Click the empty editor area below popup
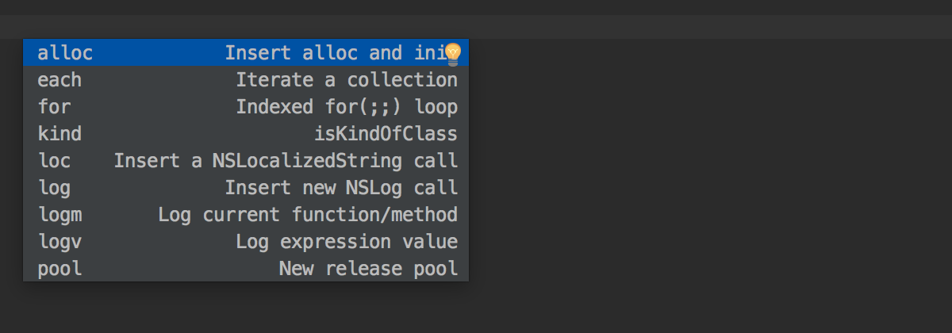Image resolution: width=952 pixels, height=333 pixels. pyautogui.click(x=476, y=308)
